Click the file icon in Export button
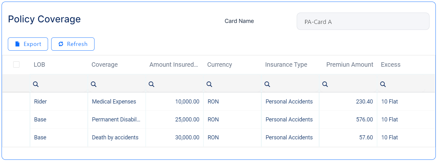The height and width of the screenshot is (162, 438). click(x=18, y=44)
